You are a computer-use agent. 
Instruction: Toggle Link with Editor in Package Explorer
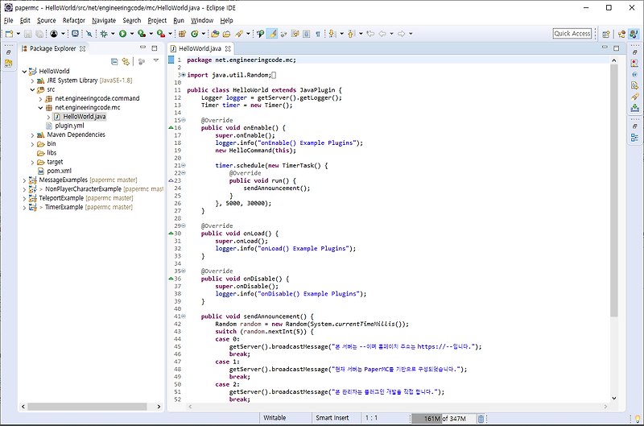[126, 61]
